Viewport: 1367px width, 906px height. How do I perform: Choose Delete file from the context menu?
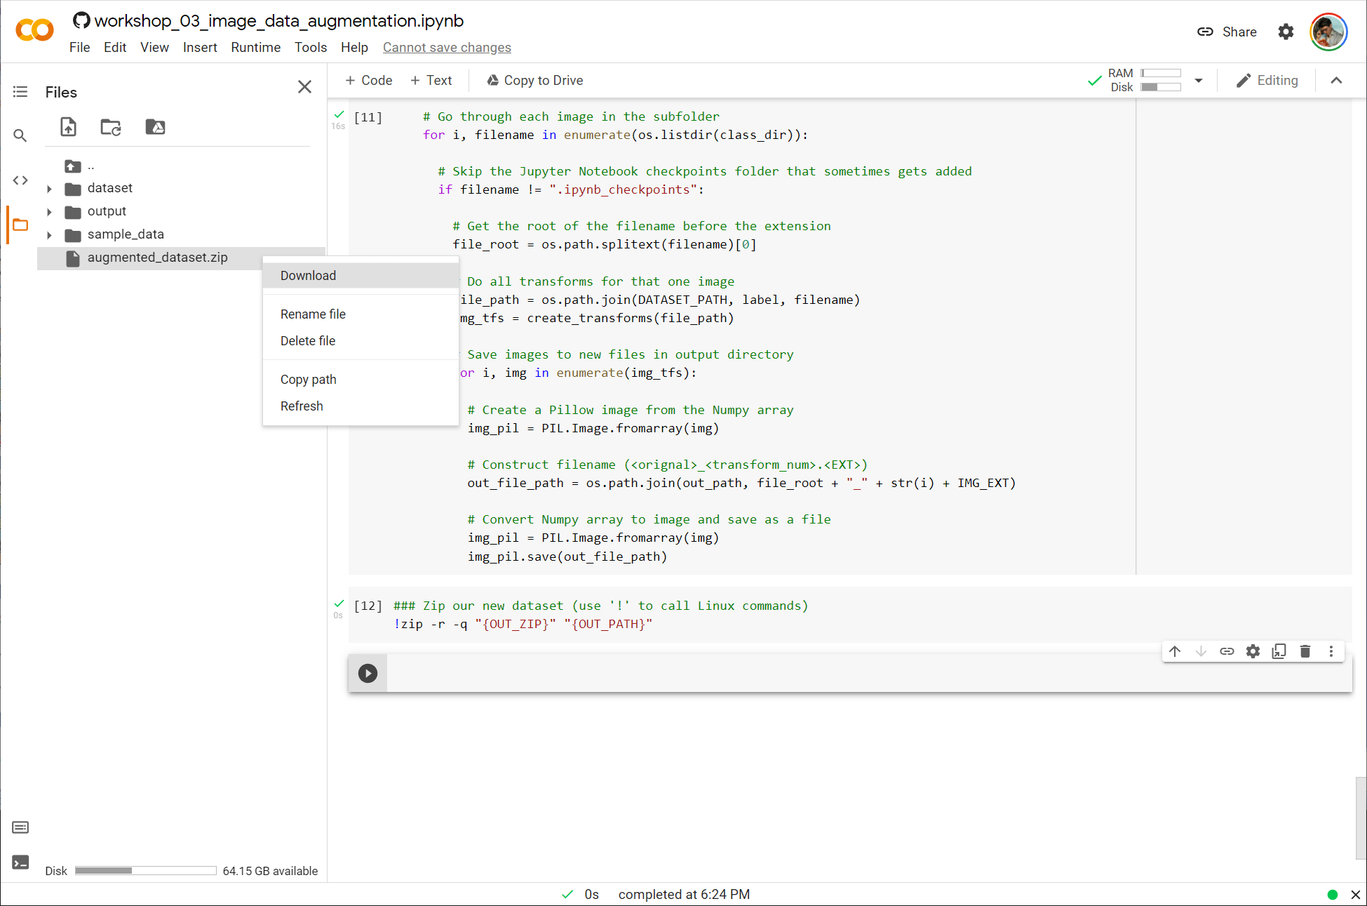click(x=361, y=341)
